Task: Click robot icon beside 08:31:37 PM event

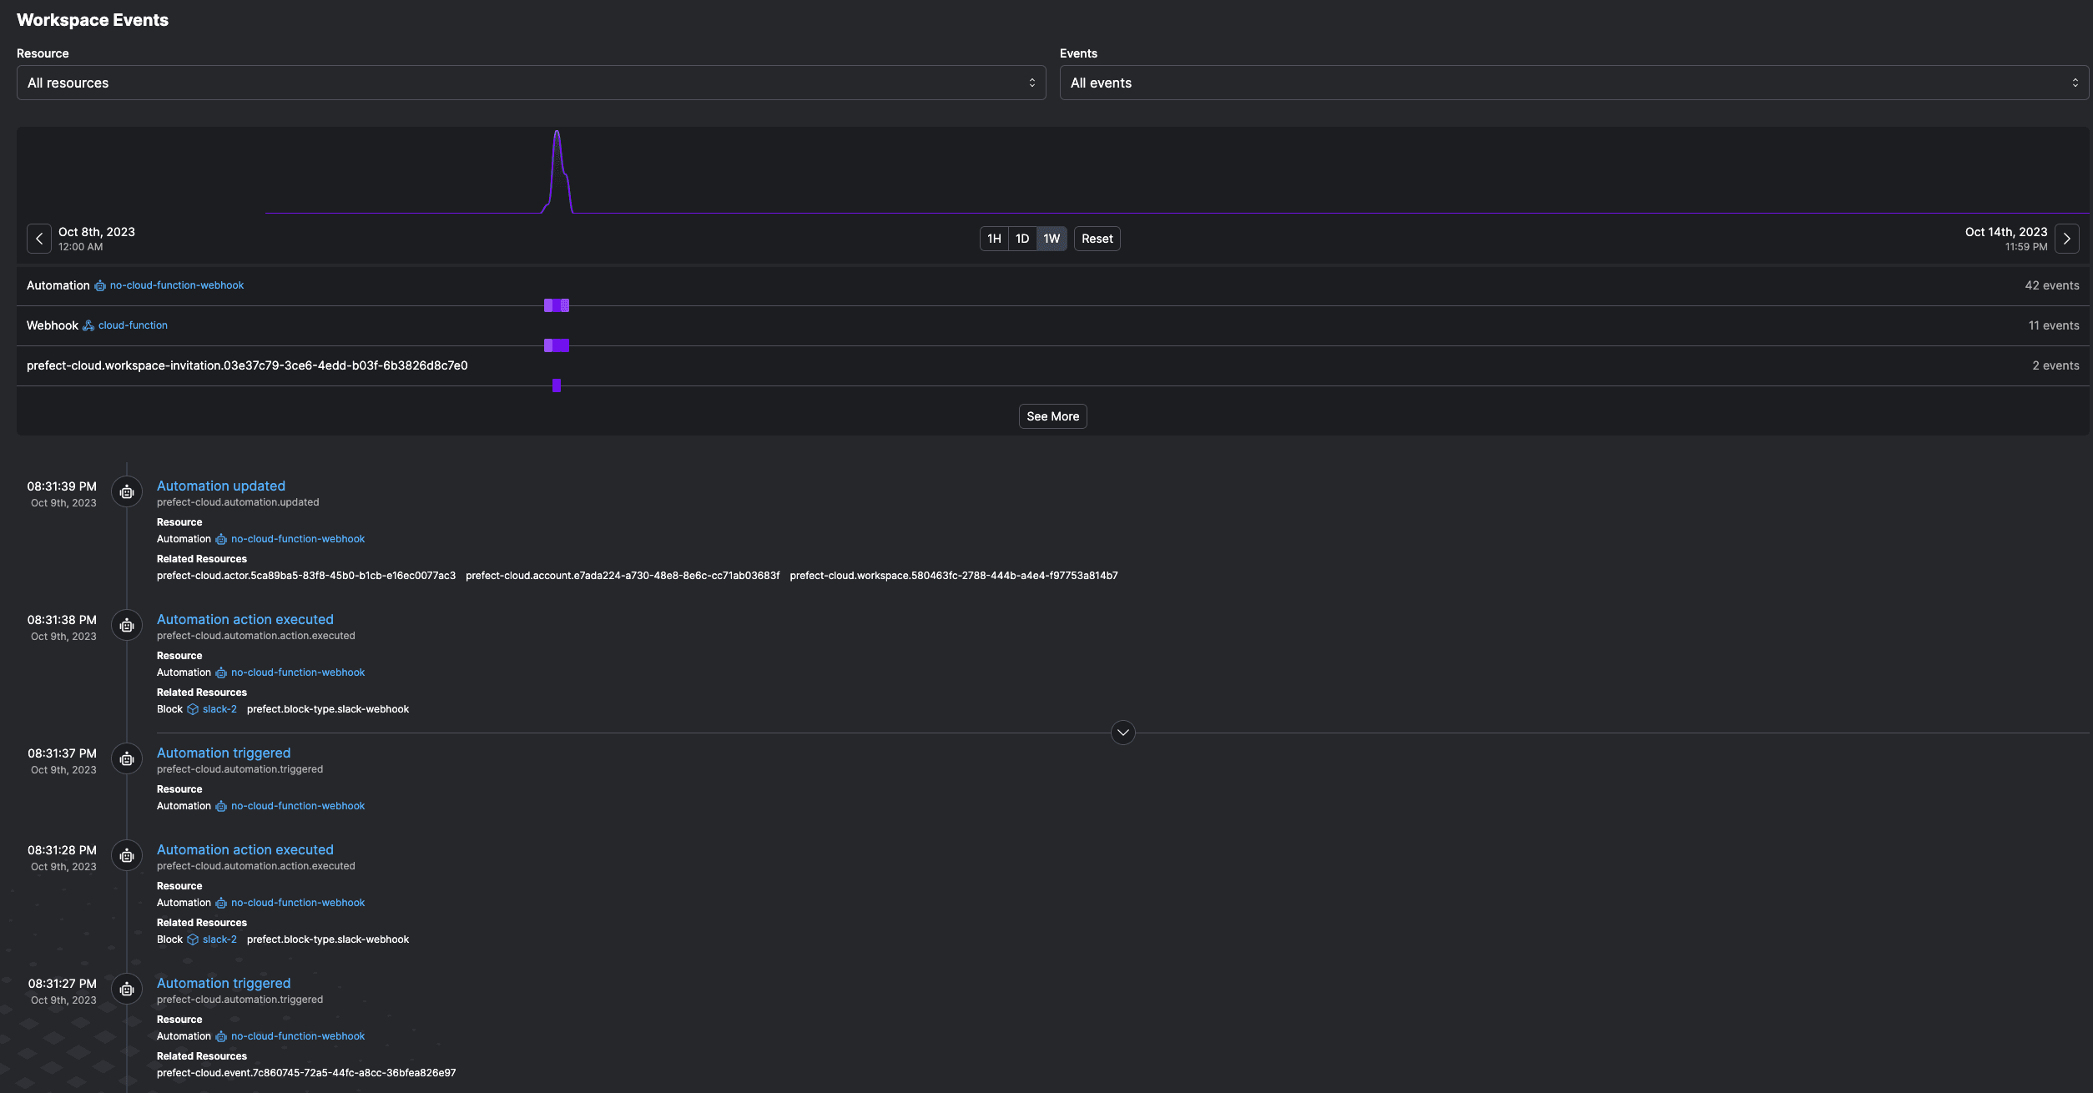Action: (x=127, y=759)
